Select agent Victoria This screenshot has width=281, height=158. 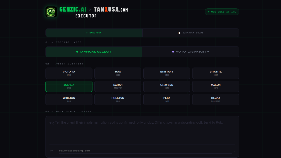tap(69, 73)
